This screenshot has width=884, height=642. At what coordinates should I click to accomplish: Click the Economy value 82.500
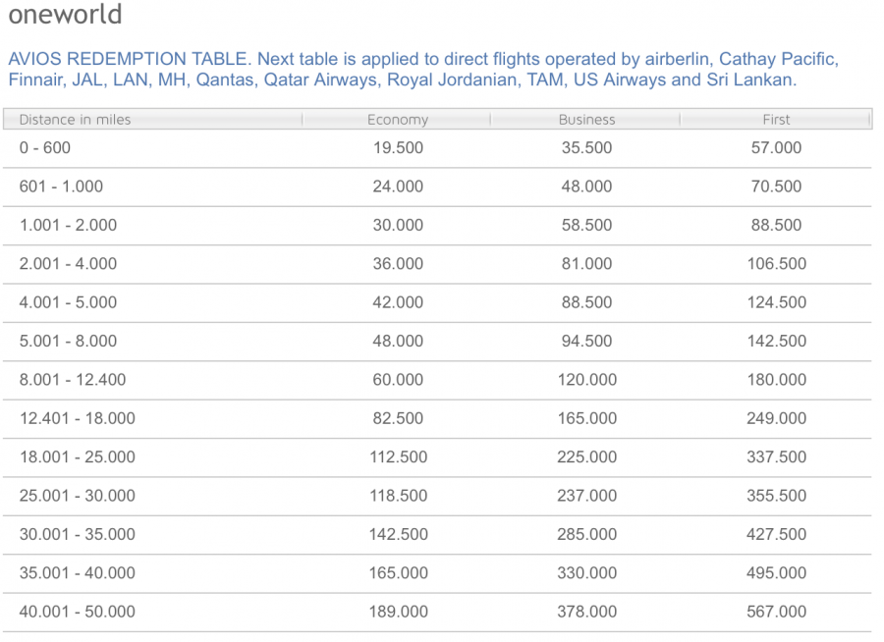pos(398,418)
